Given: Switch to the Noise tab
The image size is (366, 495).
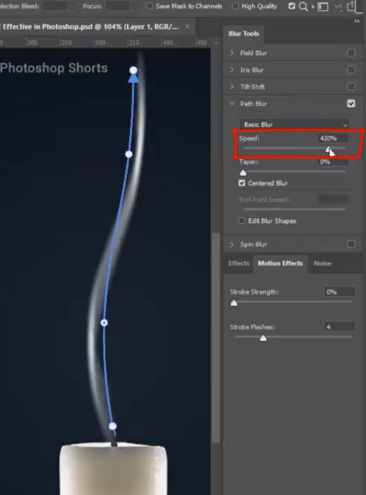Looking at the screenshot, I should click(322, 263).
